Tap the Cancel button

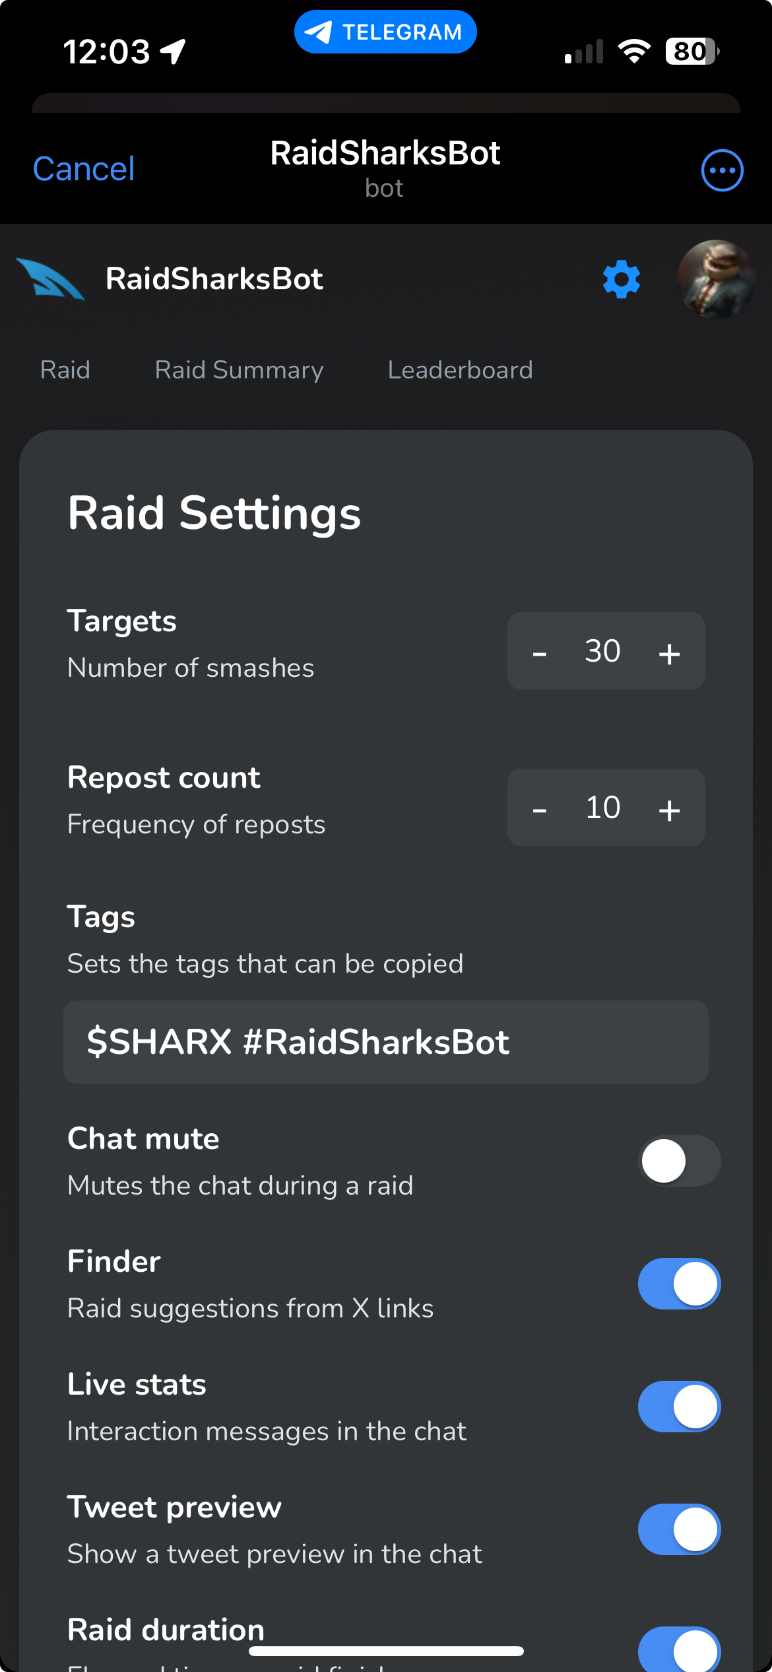click(x=84, y=169)
